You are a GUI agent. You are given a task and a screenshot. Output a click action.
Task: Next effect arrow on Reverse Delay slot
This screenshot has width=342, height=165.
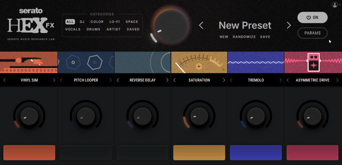pyautogui.click(x=167, y=80)
